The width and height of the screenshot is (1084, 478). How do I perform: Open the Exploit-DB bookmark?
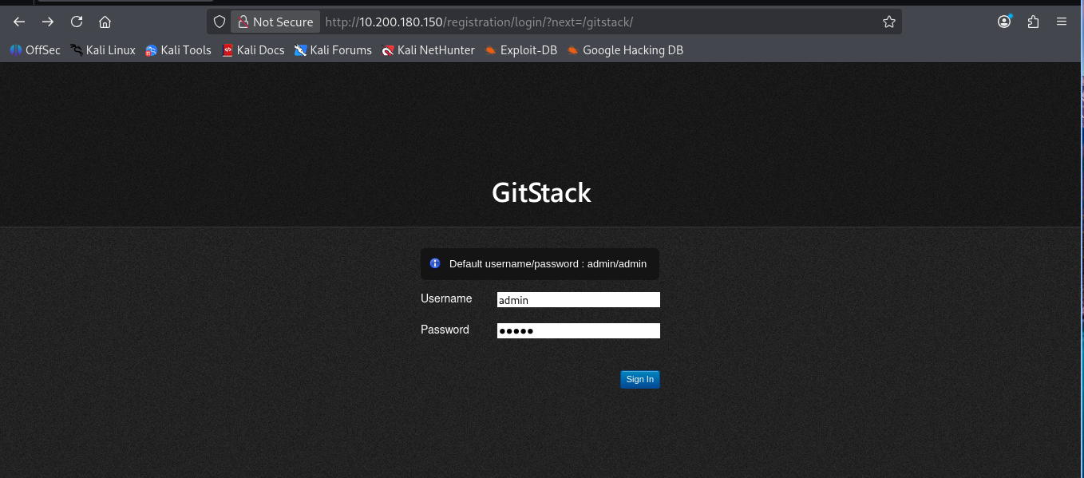(x=520, y=49)
